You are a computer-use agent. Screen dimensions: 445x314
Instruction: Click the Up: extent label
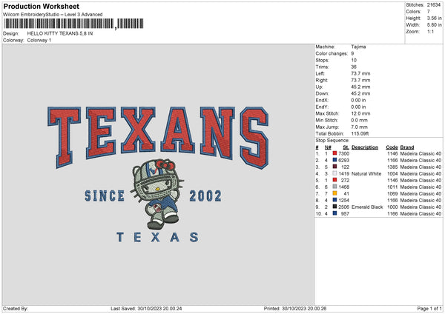coord(319,87)
